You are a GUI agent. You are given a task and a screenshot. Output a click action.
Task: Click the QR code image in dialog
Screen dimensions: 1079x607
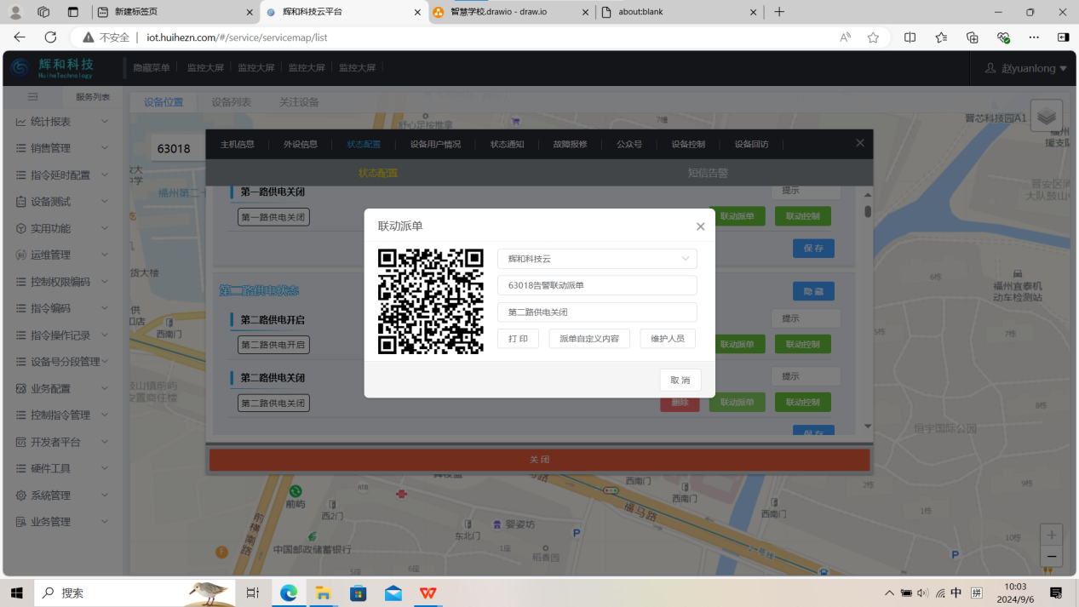click(430, 301)
